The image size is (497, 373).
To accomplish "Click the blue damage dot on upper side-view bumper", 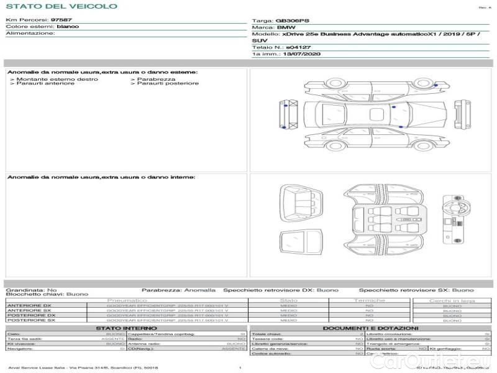I will 437,84.
